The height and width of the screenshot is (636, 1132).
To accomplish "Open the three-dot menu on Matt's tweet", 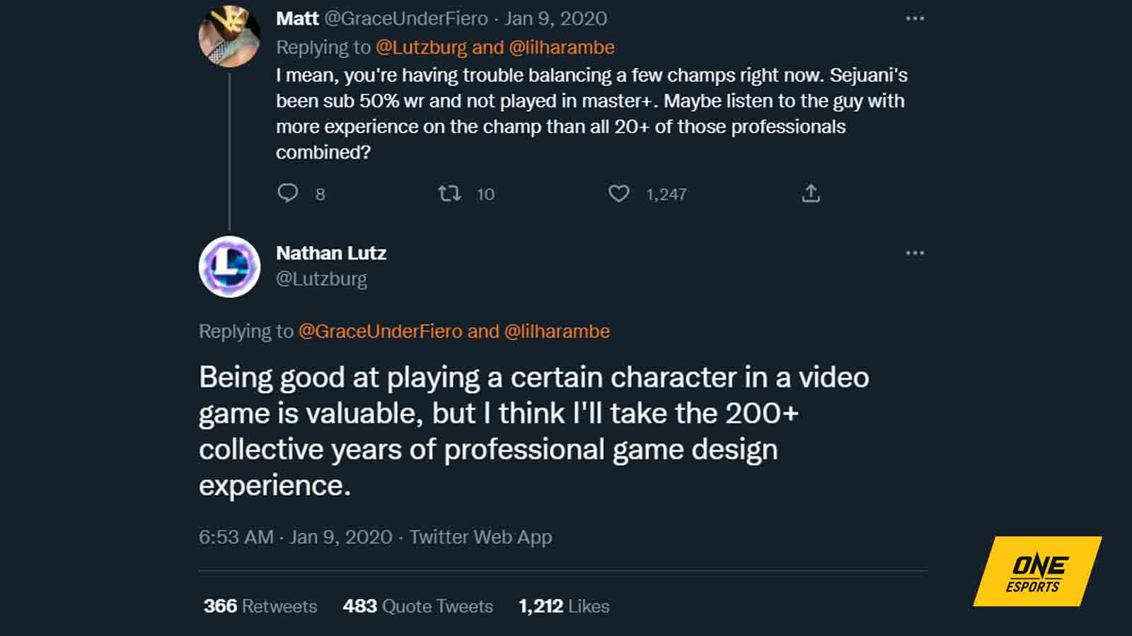I will pos(915,18).
